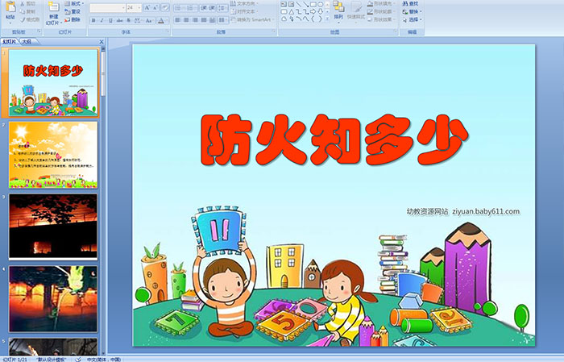Click the Increase Font Size icon

point(147,7)
